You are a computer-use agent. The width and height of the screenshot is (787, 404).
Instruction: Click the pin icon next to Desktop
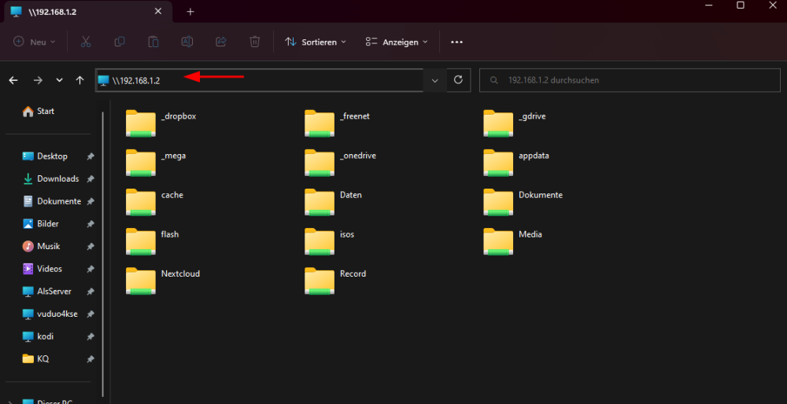point(91,156)
